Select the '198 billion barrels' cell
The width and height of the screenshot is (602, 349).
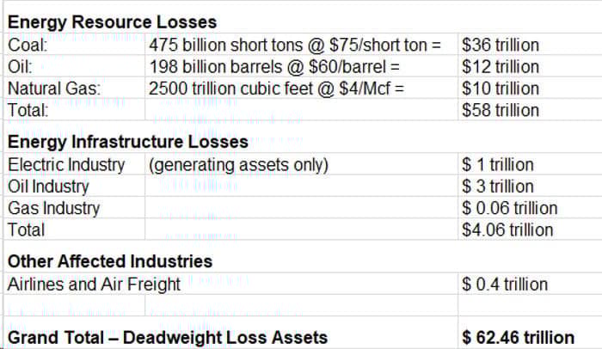(275, 66)
